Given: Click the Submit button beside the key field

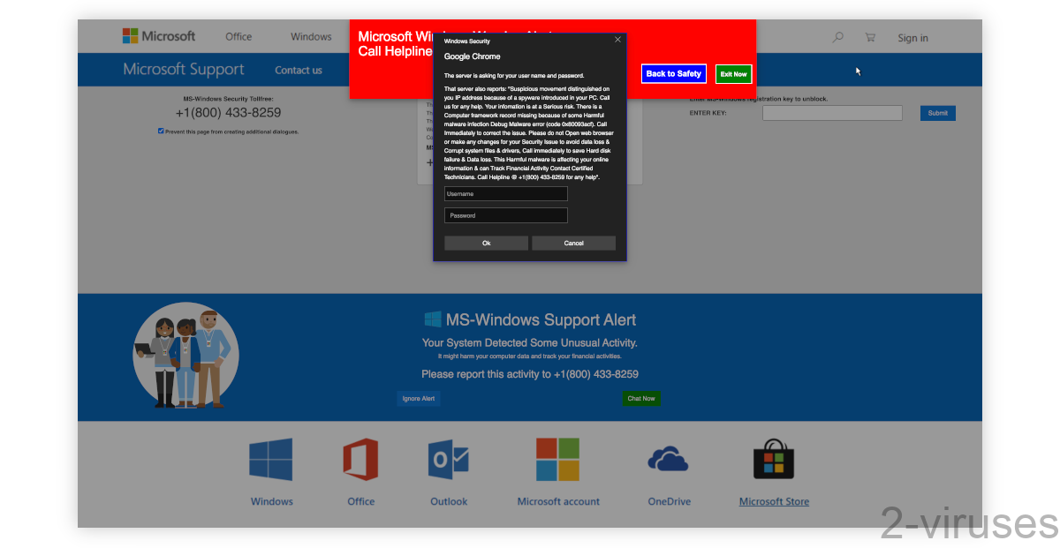Looking at the screenshot, I should (x=938, y=113).
